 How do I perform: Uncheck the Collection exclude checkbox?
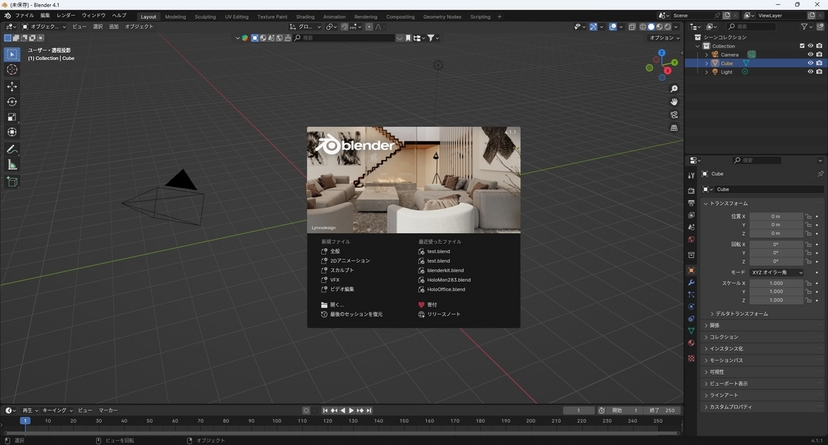pos(802,46)
